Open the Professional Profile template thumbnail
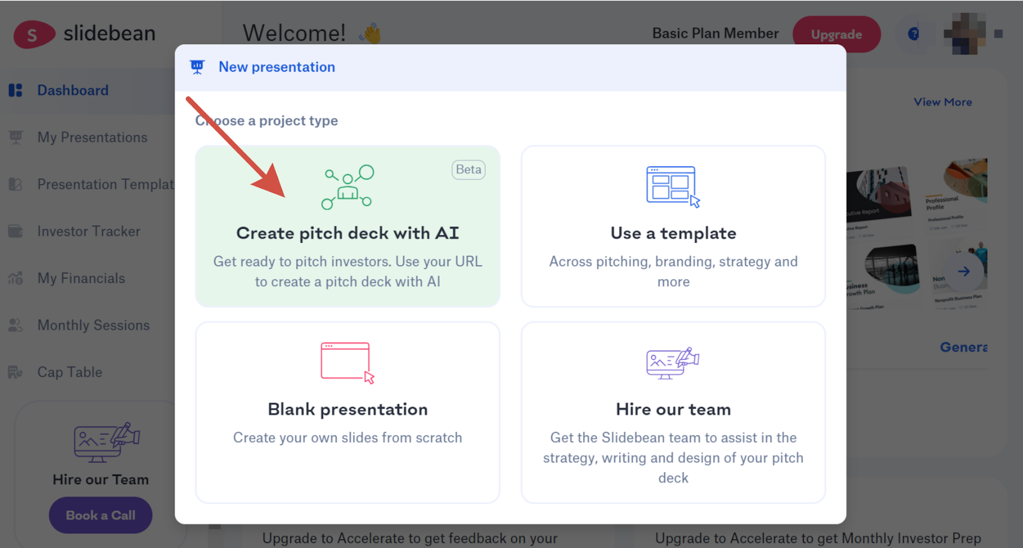1023x548 pixels. click(x=956, y=195)
